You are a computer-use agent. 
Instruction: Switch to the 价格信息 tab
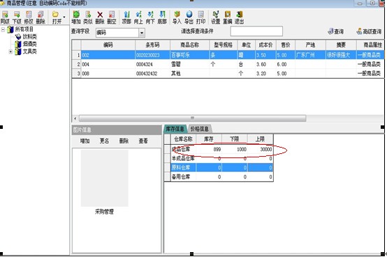coord(199,129)
